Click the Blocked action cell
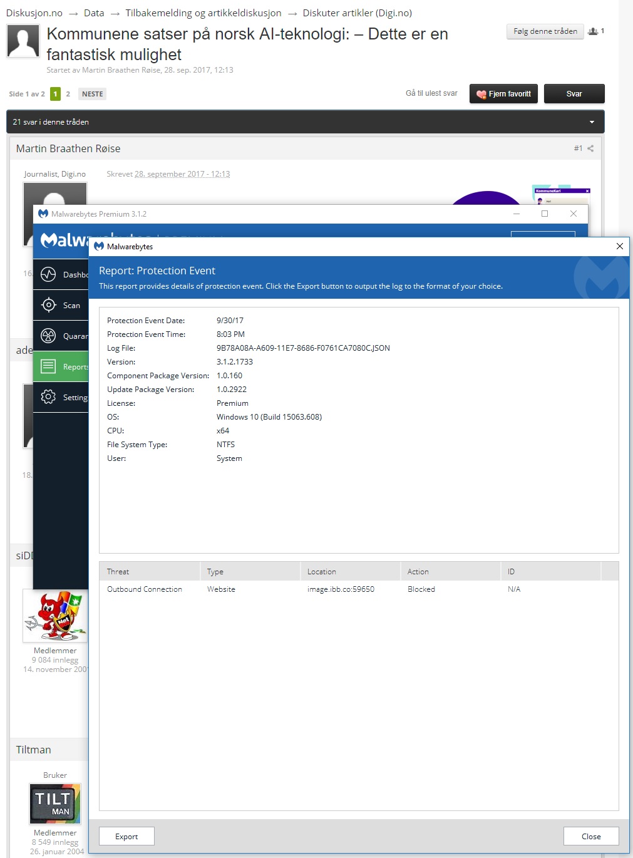 tap(421, 589)
